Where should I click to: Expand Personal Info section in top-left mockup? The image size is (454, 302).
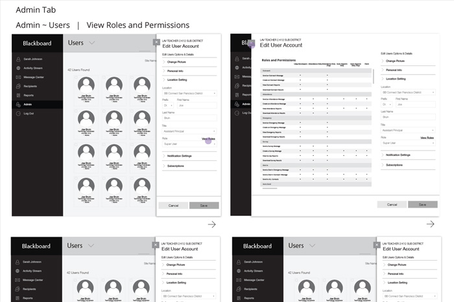[x=189, y=71]
